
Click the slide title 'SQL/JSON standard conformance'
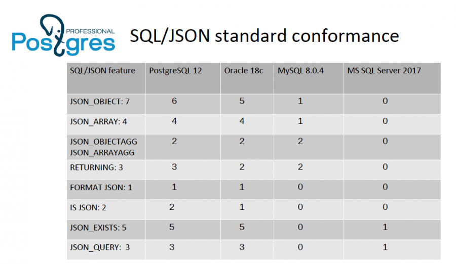(264, 36)
